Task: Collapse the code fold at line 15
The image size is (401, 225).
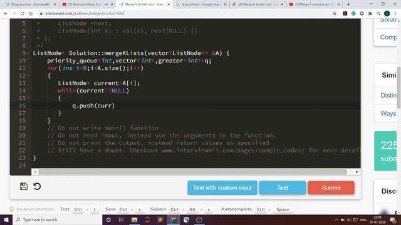Action: click(x=28, y=98)
